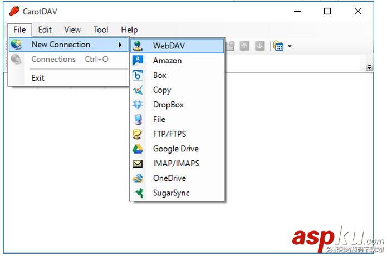
Task: Open the File menu
Action: pyautogui.click(x=19, y=30)
